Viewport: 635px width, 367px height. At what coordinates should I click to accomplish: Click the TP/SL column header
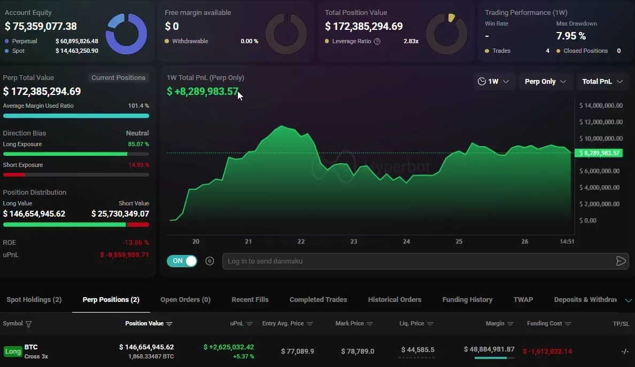[x=621, y=324]
